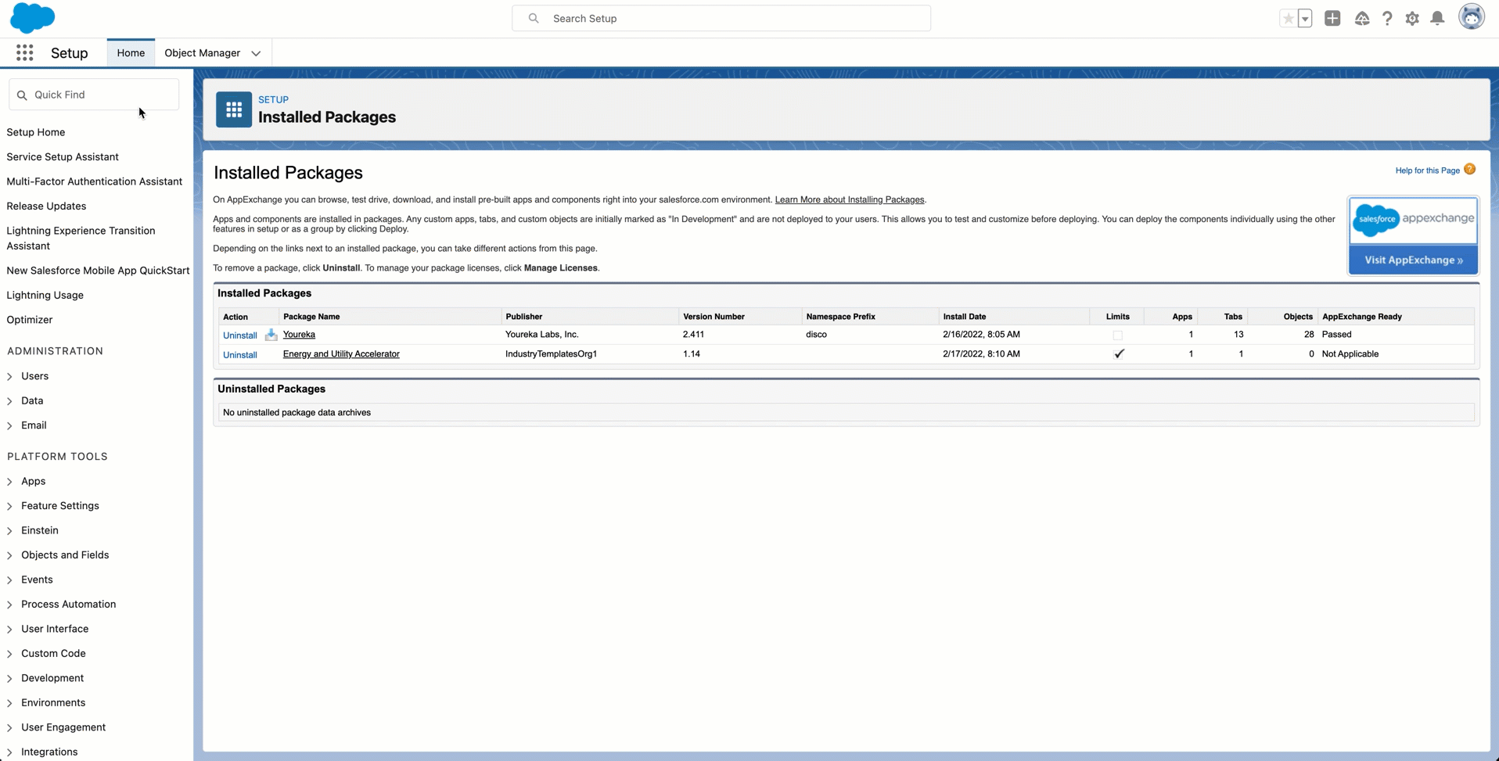Click the Salesforce AppExchange logo banner

point(1413,220)
